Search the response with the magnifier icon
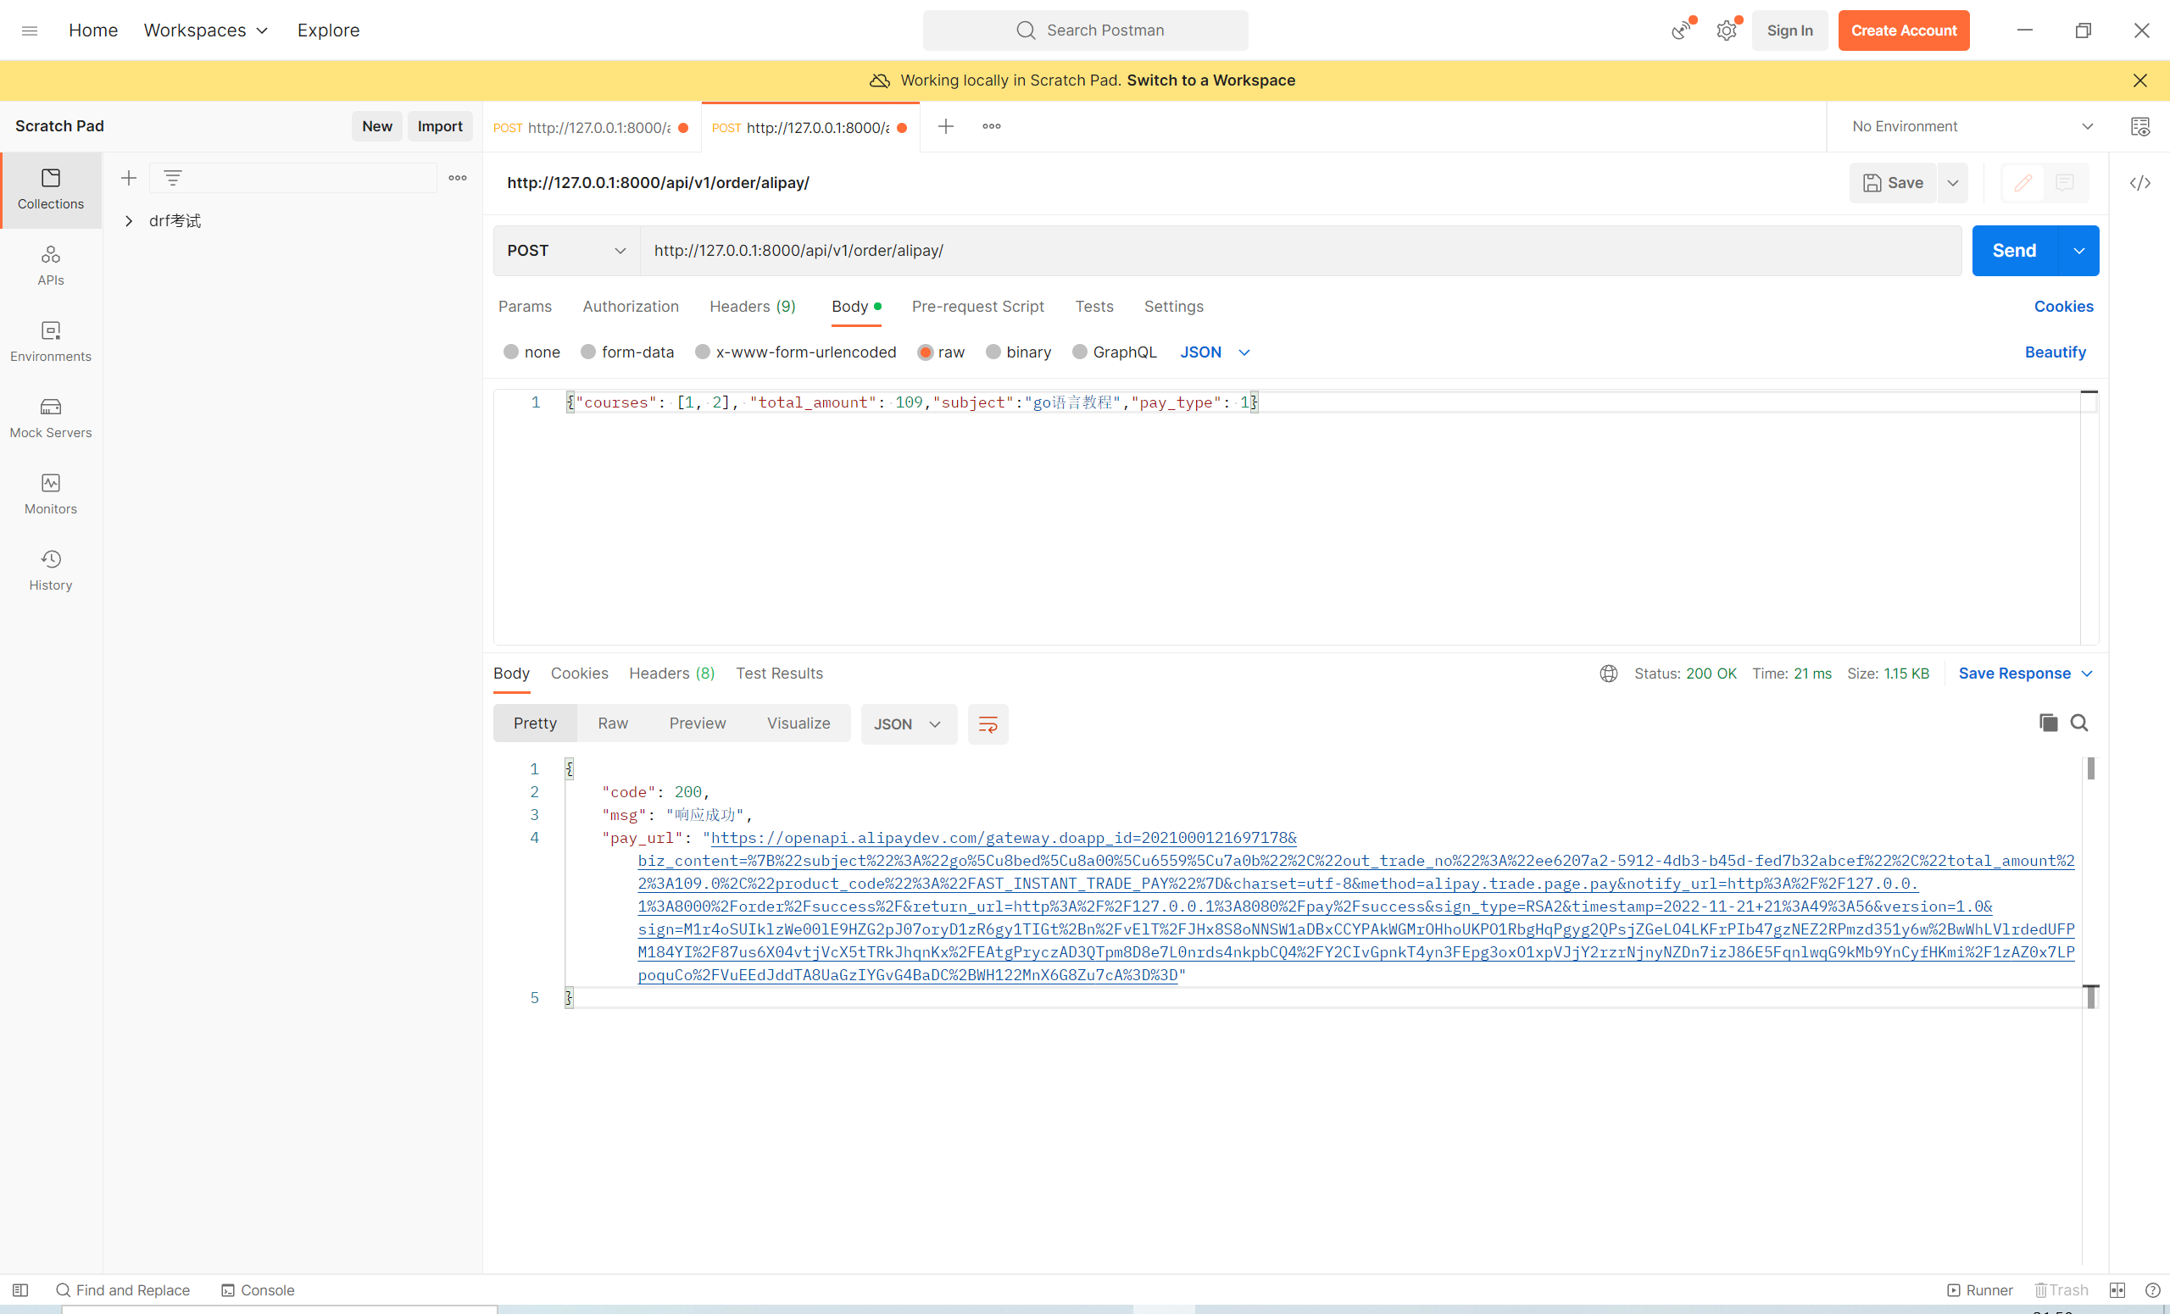The height and width of the screenshot is (1314, 2170). pyautogui.click(x=2078, y=723)
